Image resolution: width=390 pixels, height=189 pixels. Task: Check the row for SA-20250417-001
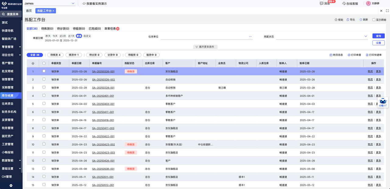(44, 112)
